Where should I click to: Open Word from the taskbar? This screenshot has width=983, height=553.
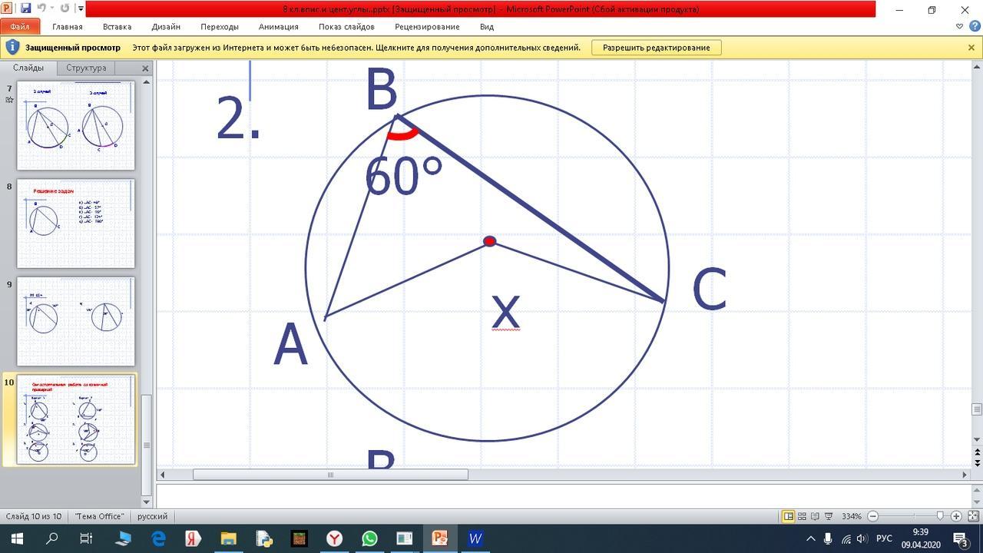click(475, 538)
